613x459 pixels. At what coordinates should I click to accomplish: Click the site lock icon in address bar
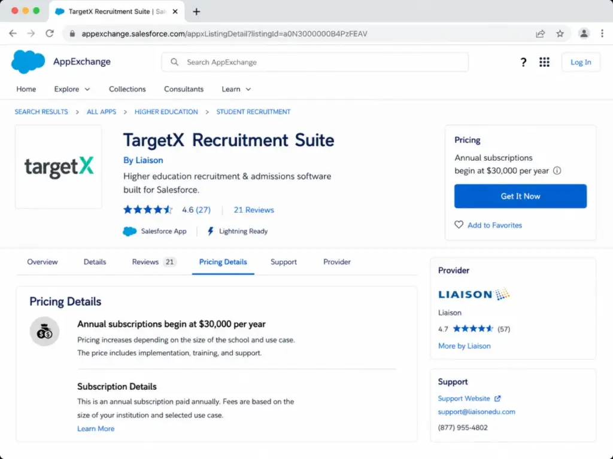(x=72, y=33)
